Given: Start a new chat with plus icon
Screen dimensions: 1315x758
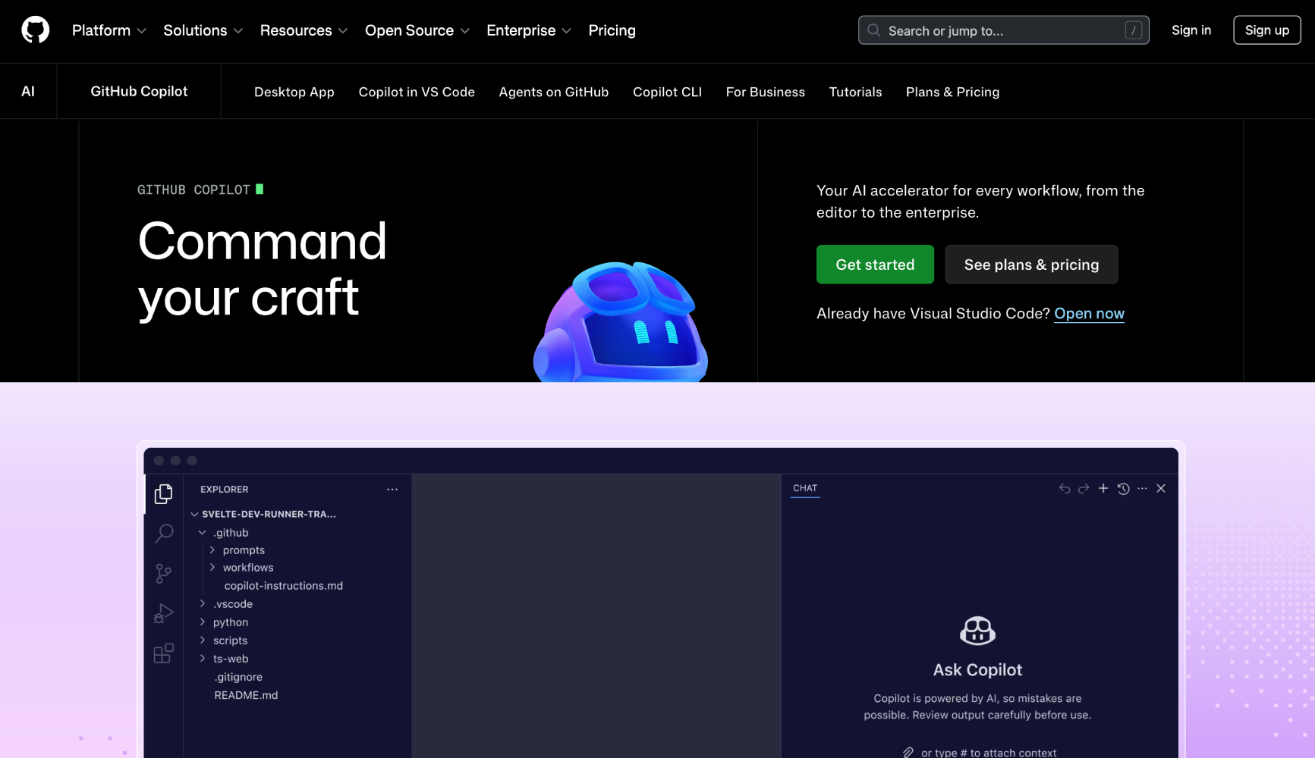Looking at the screenshot, I should pyautogui.click(x=1103, y=488).
